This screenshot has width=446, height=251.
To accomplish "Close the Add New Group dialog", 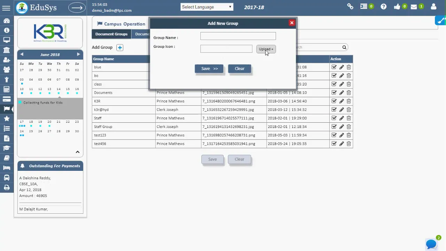I will (x=292, y=23).
